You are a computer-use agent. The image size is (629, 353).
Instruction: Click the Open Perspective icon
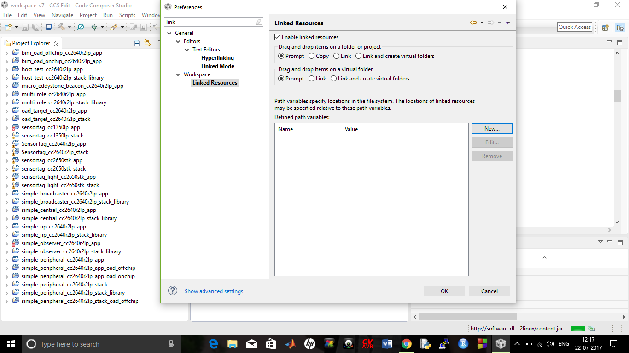(x=606, y=27)
